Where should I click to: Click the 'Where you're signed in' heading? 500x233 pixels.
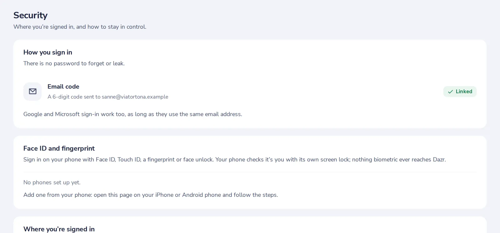coord(59,229)
